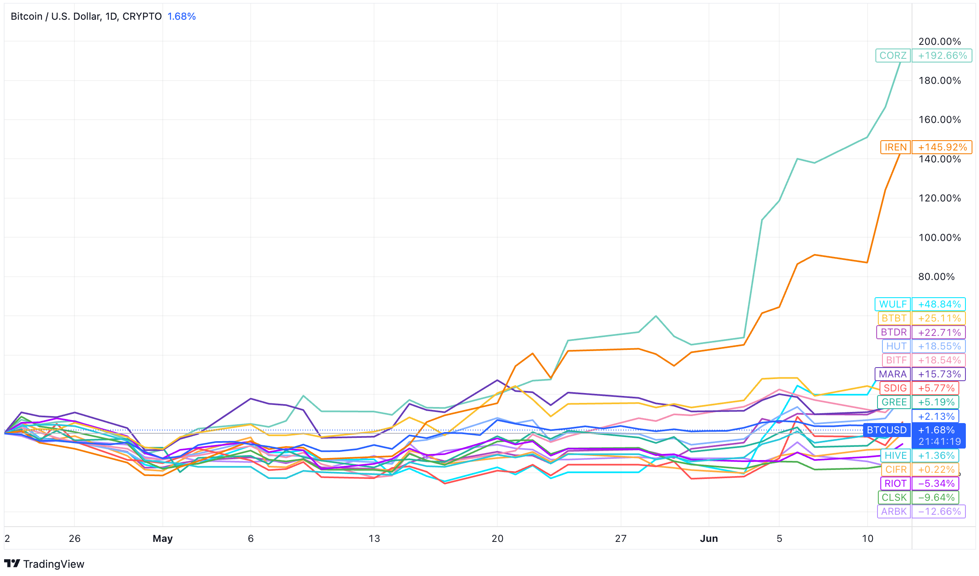Click the 160.00% price axis label
This screenshot has width=979, height=576.
tap(940, 120)
